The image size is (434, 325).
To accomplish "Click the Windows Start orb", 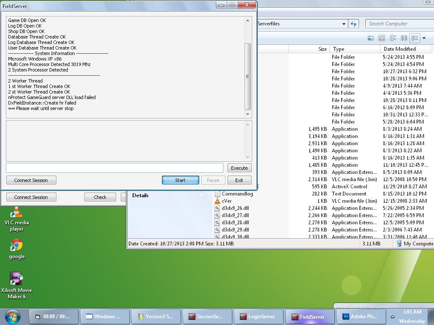I will [x=13, y=317].
